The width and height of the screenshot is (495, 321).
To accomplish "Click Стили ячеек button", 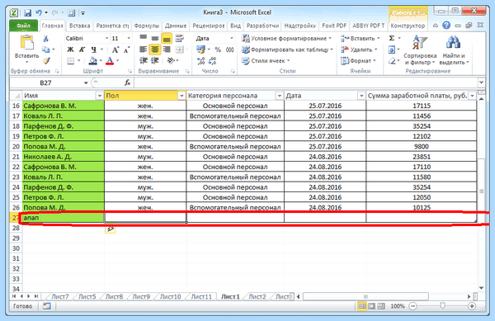I will (x=266, y=60).
